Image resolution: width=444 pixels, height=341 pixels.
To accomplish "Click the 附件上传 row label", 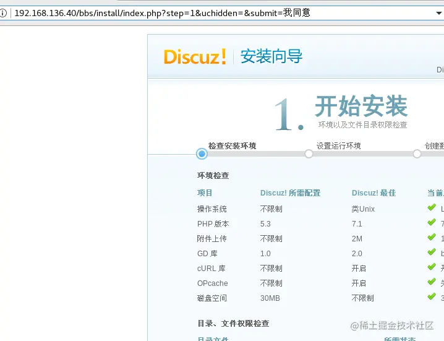I will pyautogui.click(x=212, y=239).
